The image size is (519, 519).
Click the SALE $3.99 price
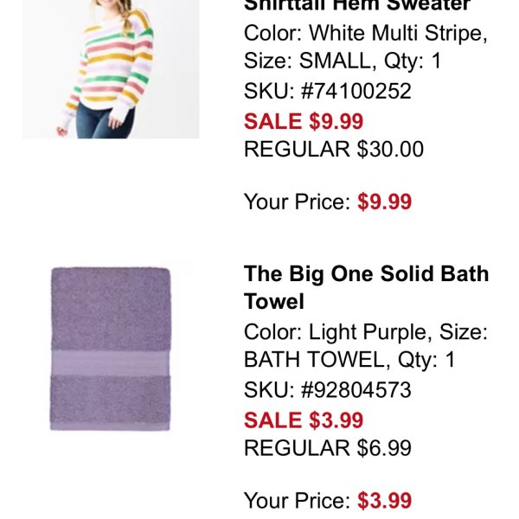(304, 420)
